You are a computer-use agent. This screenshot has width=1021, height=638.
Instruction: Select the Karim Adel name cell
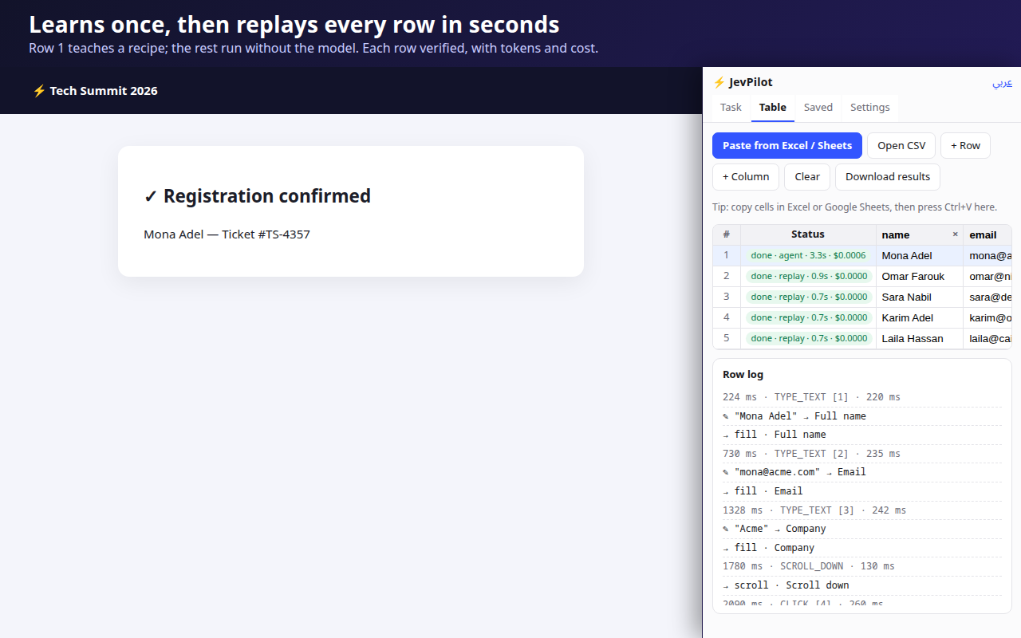point(920,318)
